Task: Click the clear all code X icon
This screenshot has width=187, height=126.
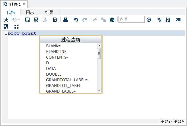Action: pos(159,20)
